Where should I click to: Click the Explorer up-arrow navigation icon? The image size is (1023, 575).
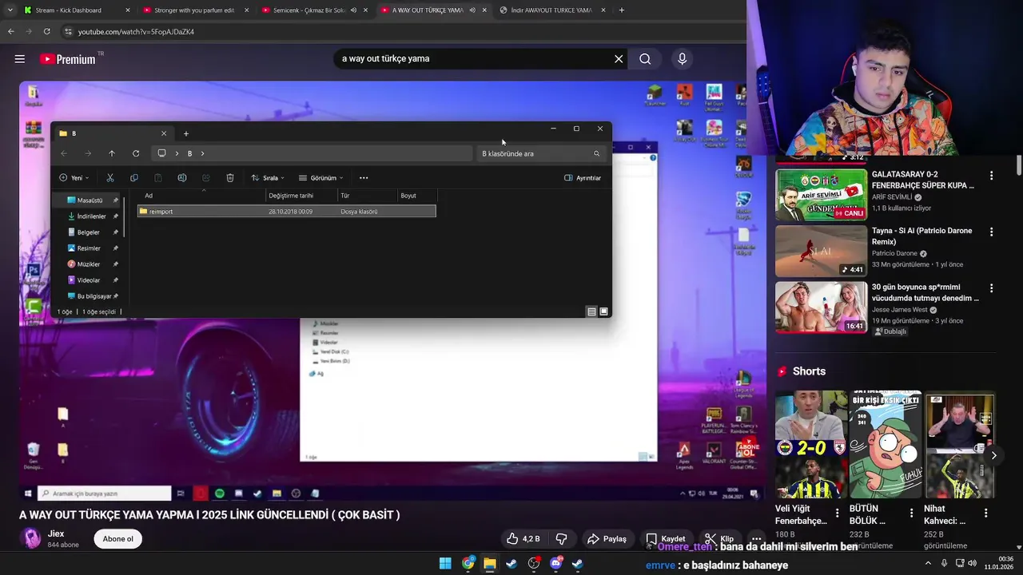point(112,153)
